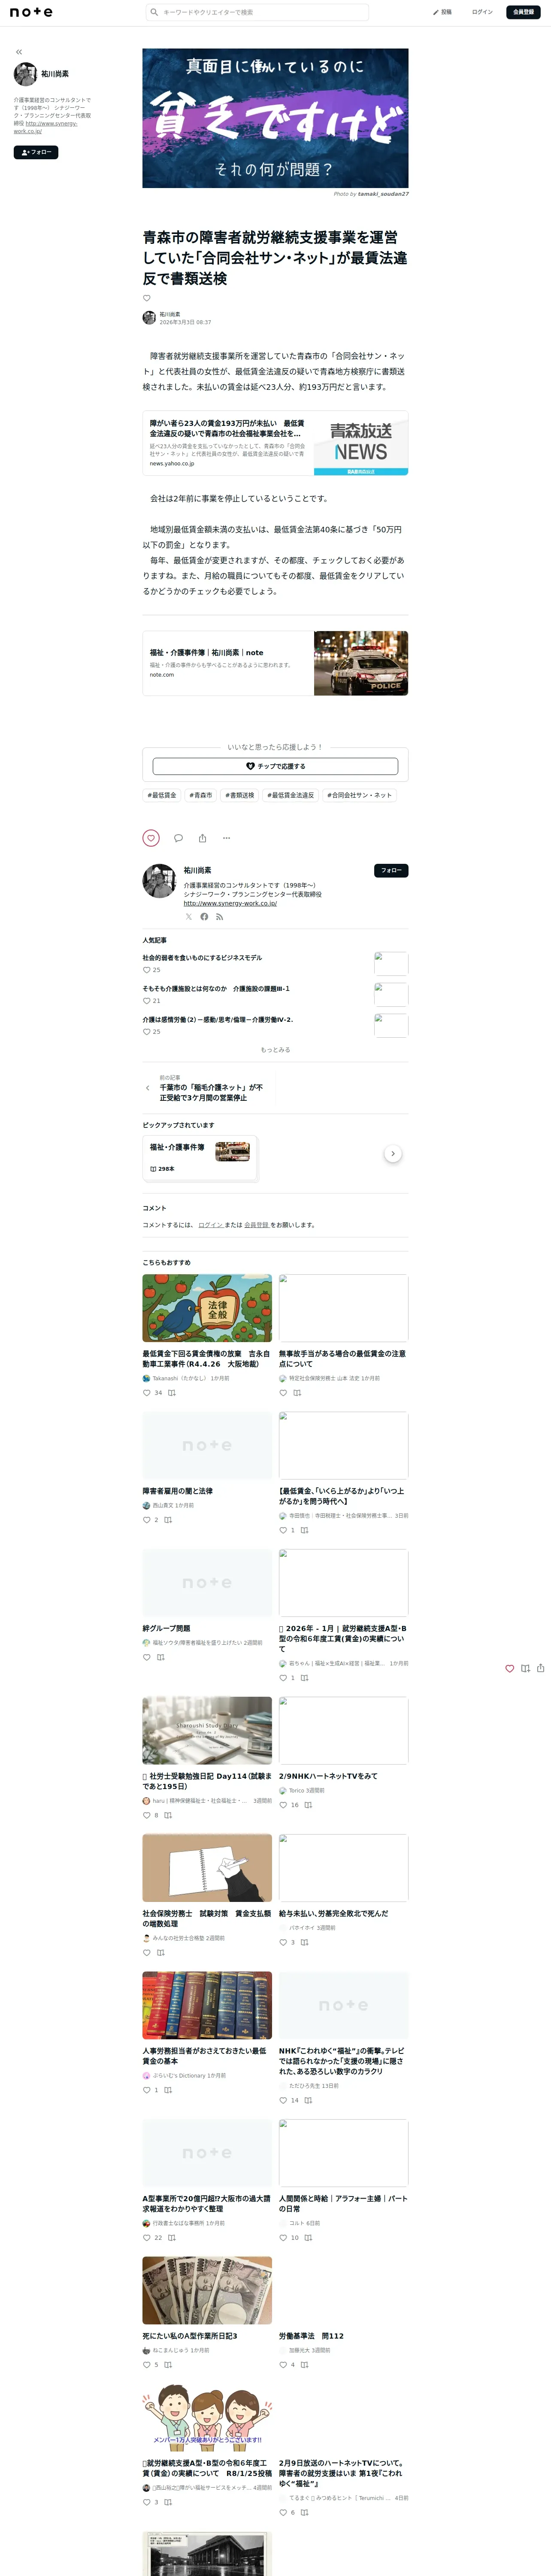The height and width of the screenshot is (2576, 551).
Task: Open recommended article thumbnail with 法律全般 bird
Action: pyautogui.click(x=207, y=1308)
